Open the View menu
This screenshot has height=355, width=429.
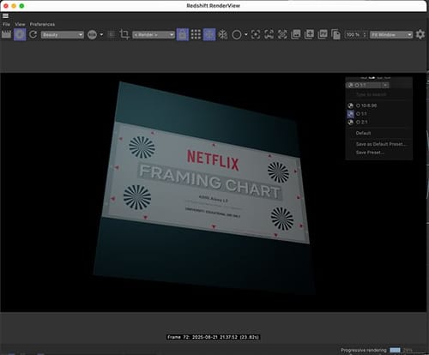20,24
